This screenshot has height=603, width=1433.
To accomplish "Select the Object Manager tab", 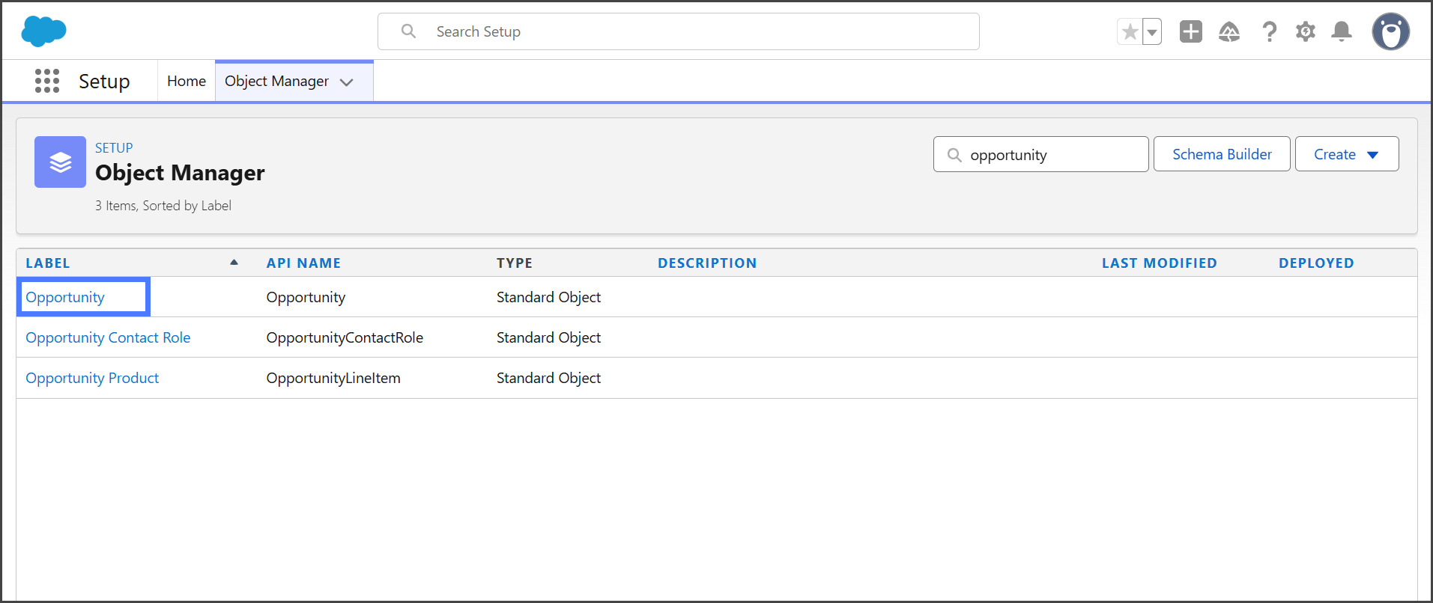I will pos(276,81).
